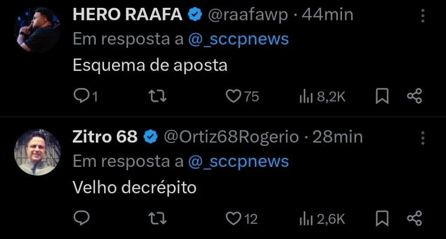This screenshot has width=446, height=239.
Task: Retweet the 'Esquema de aposta' post
Action: (x=158, y=96)
